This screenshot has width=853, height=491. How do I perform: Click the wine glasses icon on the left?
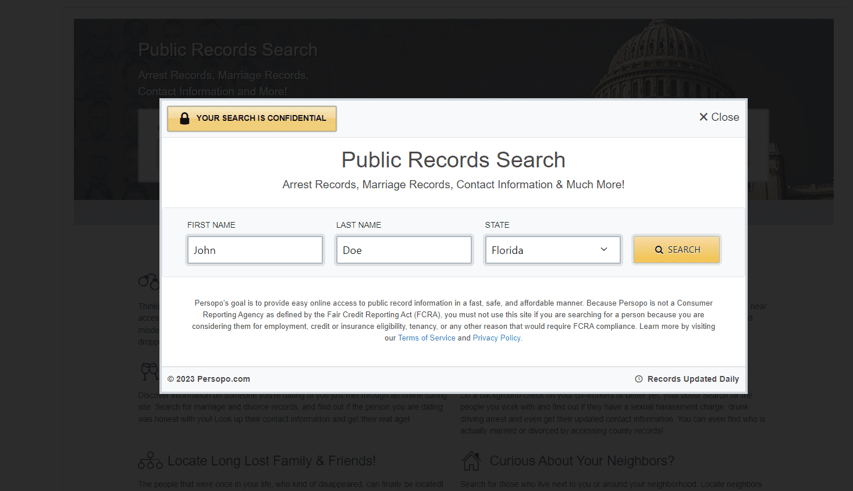(x=150, y=371)
